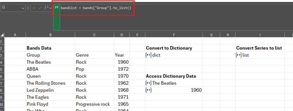
Task: Click the 'Pop' genre cell
Action: [x=94, y=69]
